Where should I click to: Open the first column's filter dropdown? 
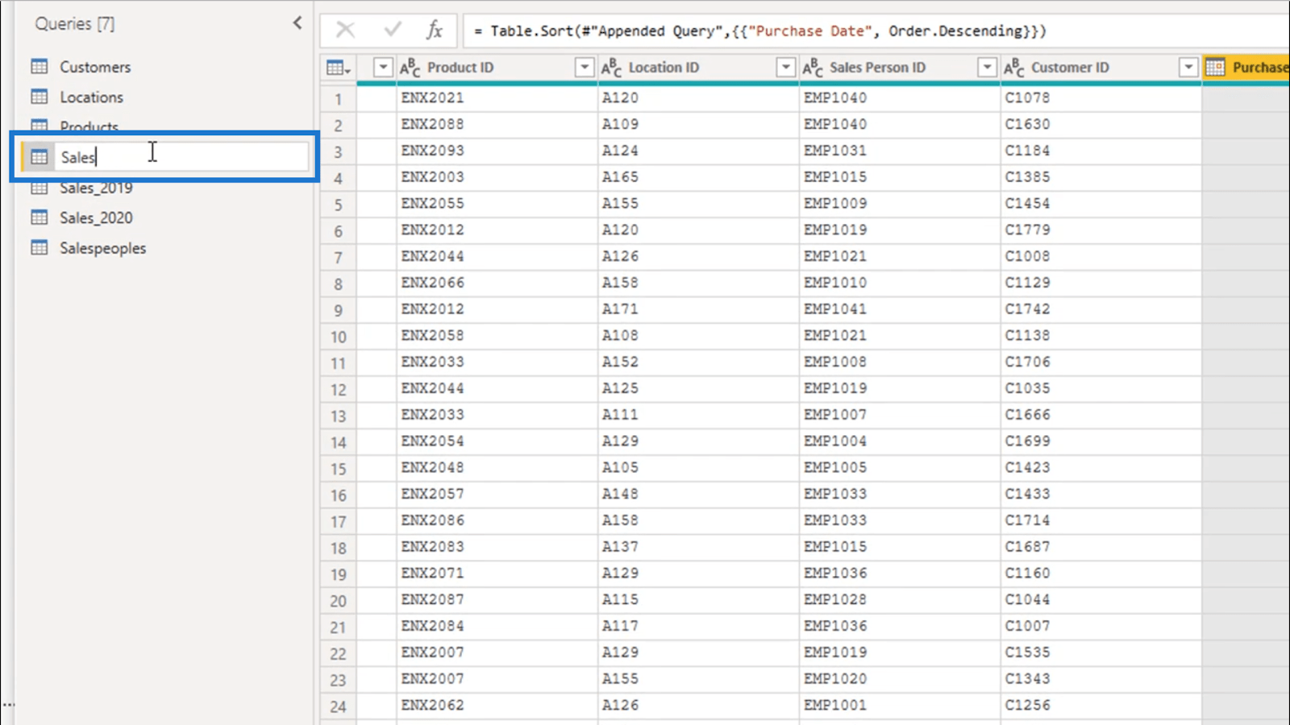[383, 68]
